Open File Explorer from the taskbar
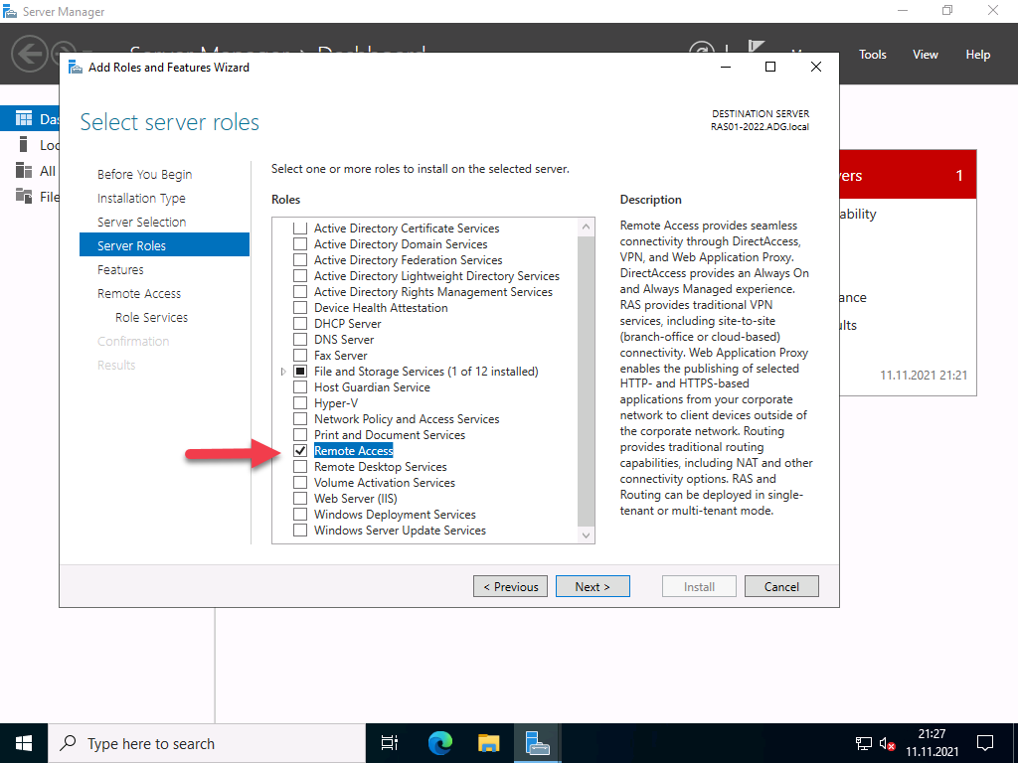1018x763 pixels. pos(489,743)
